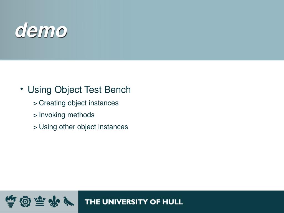Click the bird emblem icon
Screen dimensions: 284x213
coord(69,201)
